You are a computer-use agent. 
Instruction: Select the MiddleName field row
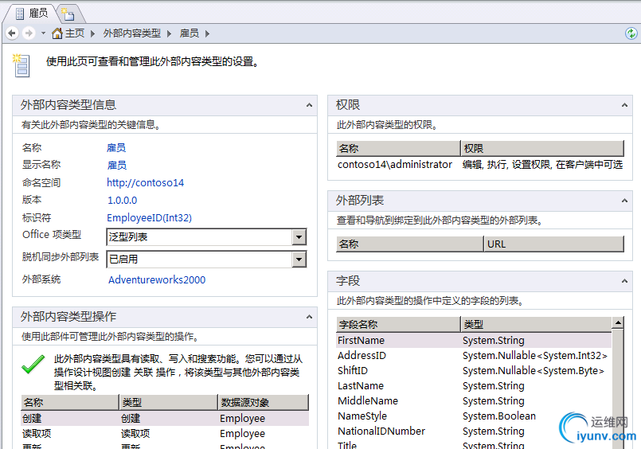coord(474,400)
